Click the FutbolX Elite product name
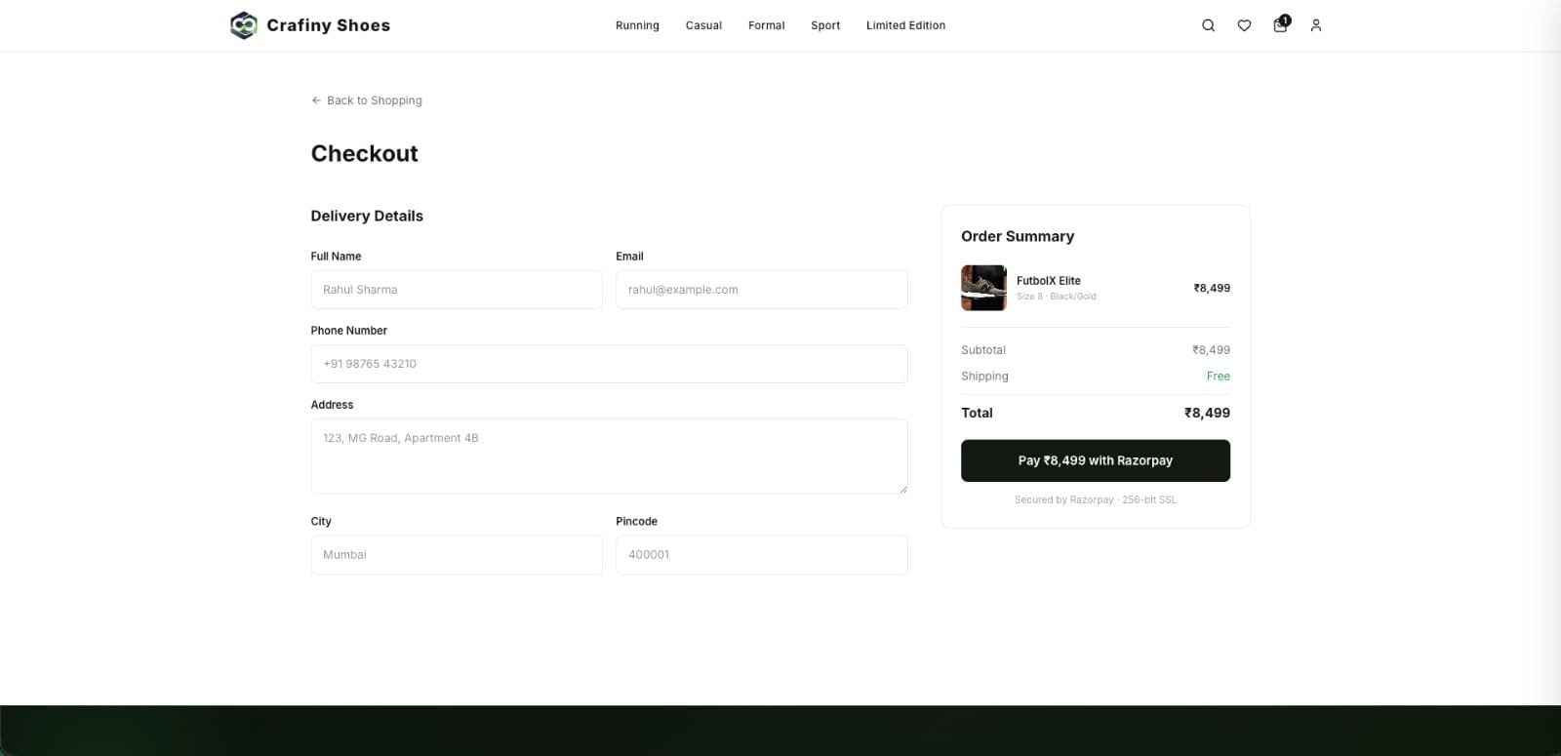Image resolution: width=1561 pixels, height=756 pixels. click(1049, 280)
